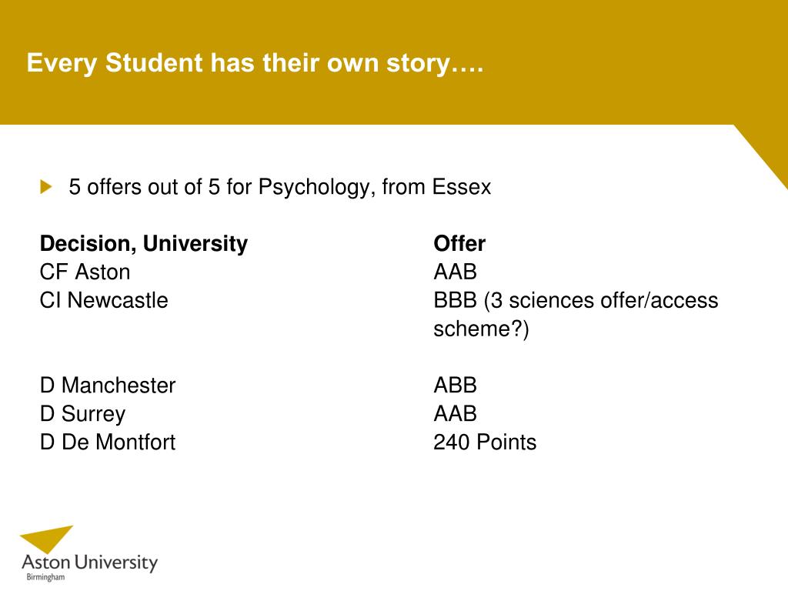Select the '240 Points' offer text

(x=485, y=442)
